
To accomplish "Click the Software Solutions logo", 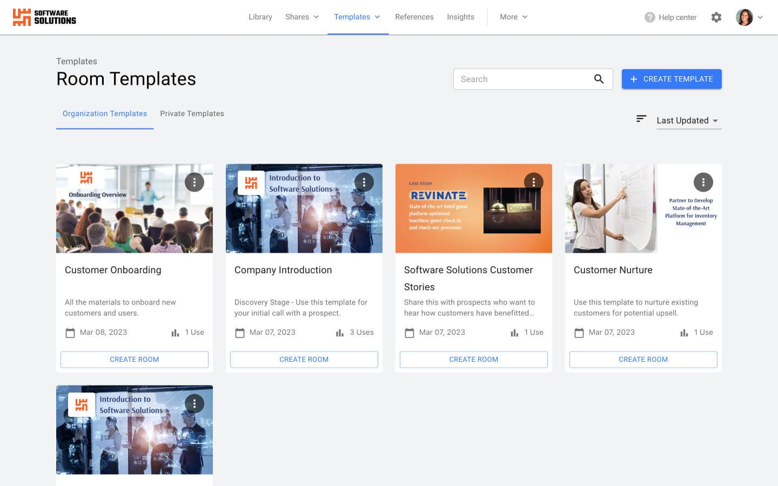I will 44,17.
